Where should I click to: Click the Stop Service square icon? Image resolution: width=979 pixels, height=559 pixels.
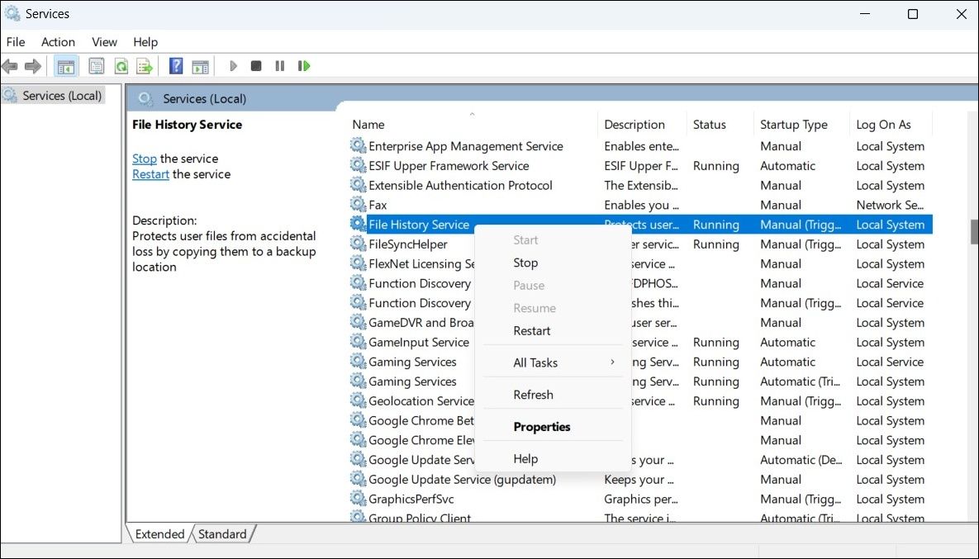tap(256, 65)
